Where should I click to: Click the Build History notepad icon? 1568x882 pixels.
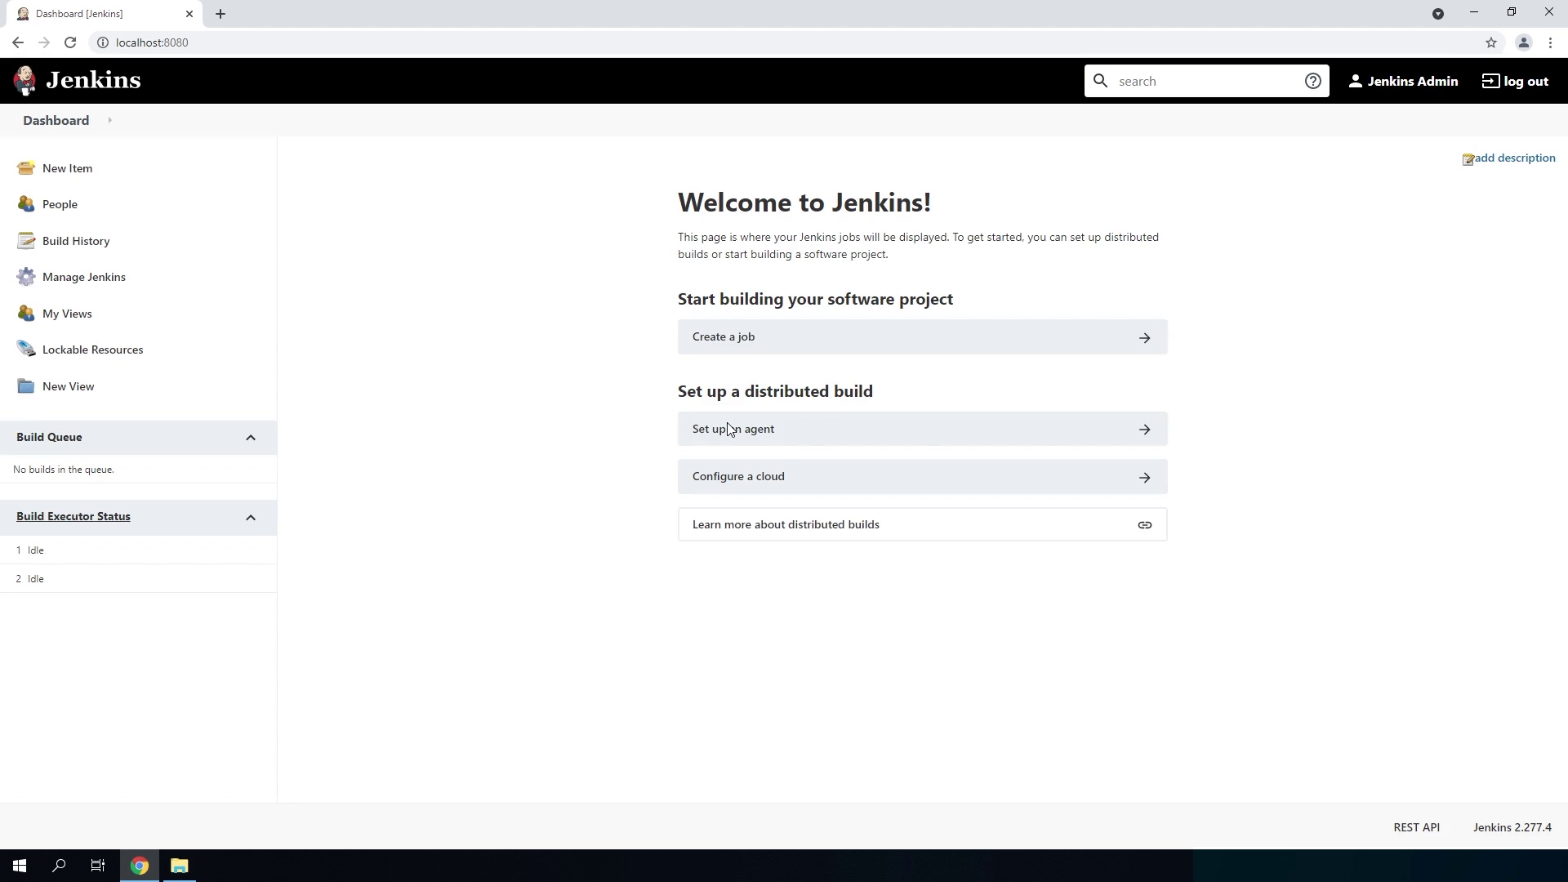tap(26, 241)
